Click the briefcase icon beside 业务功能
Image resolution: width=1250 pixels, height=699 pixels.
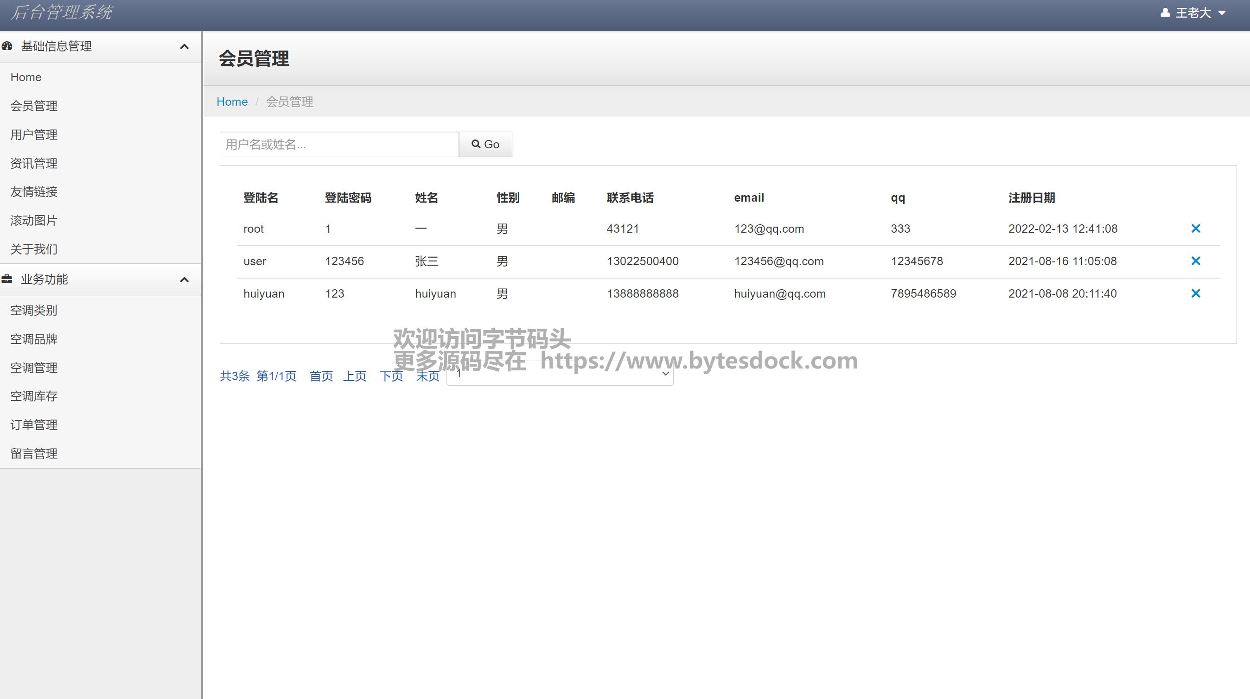point(7,280)
